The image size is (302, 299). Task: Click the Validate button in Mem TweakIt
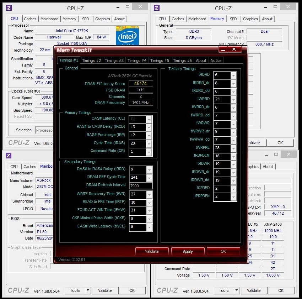point(152,251)
